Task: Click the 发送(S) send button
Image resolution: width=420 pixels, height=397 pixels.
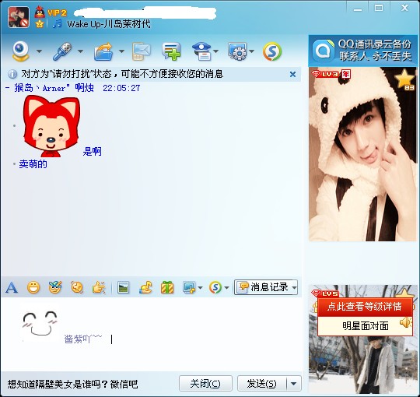Action: (x=261, y=384)
